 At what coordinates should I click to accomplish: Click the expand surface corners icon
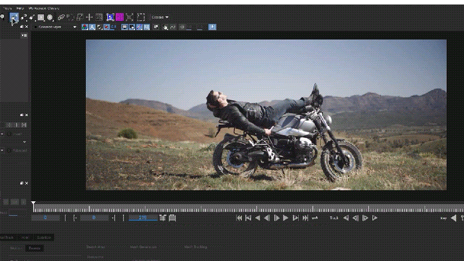click(129, 17)
